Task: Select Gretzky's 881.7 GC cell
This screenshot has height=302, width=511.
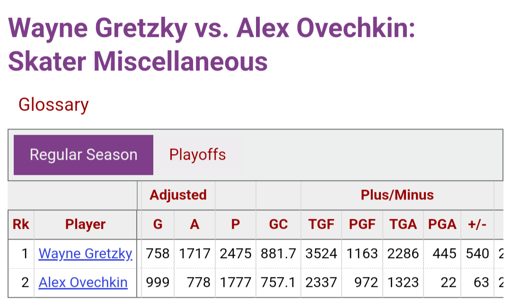Action: (278, 253)
